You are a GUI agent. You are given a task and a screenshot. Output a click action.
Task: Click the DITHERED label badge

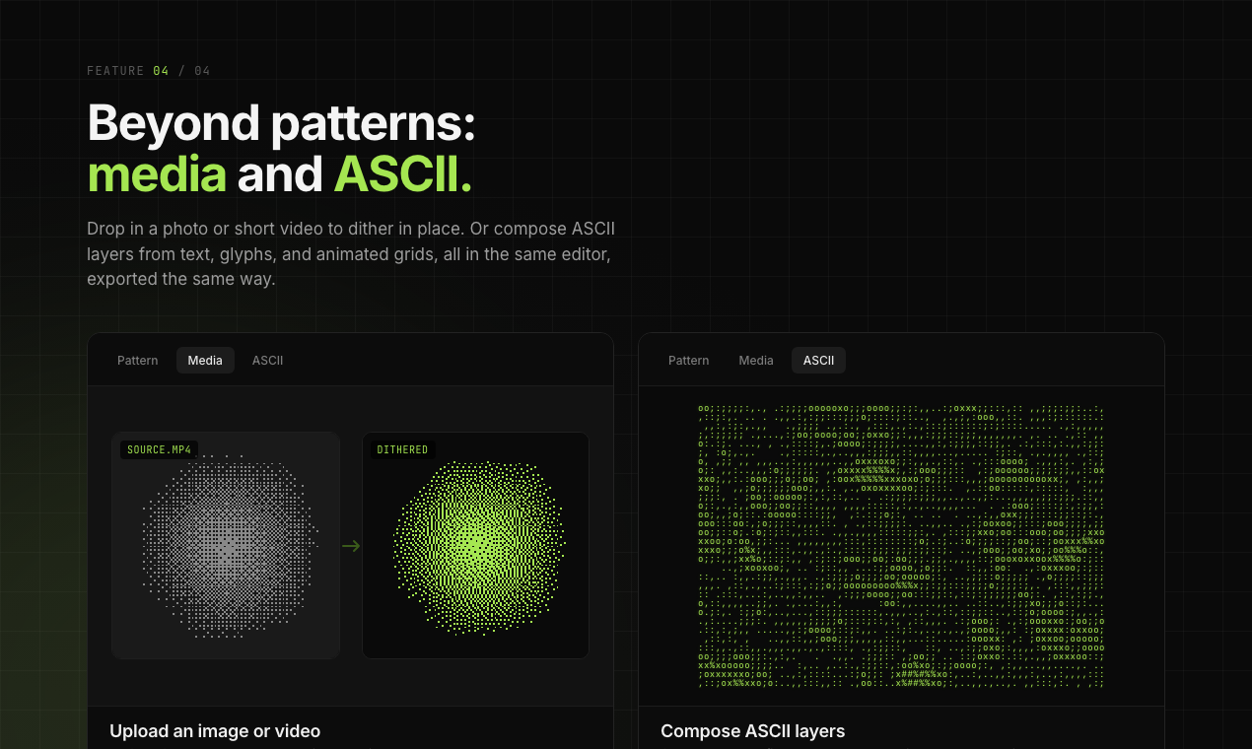click(402, 449)
